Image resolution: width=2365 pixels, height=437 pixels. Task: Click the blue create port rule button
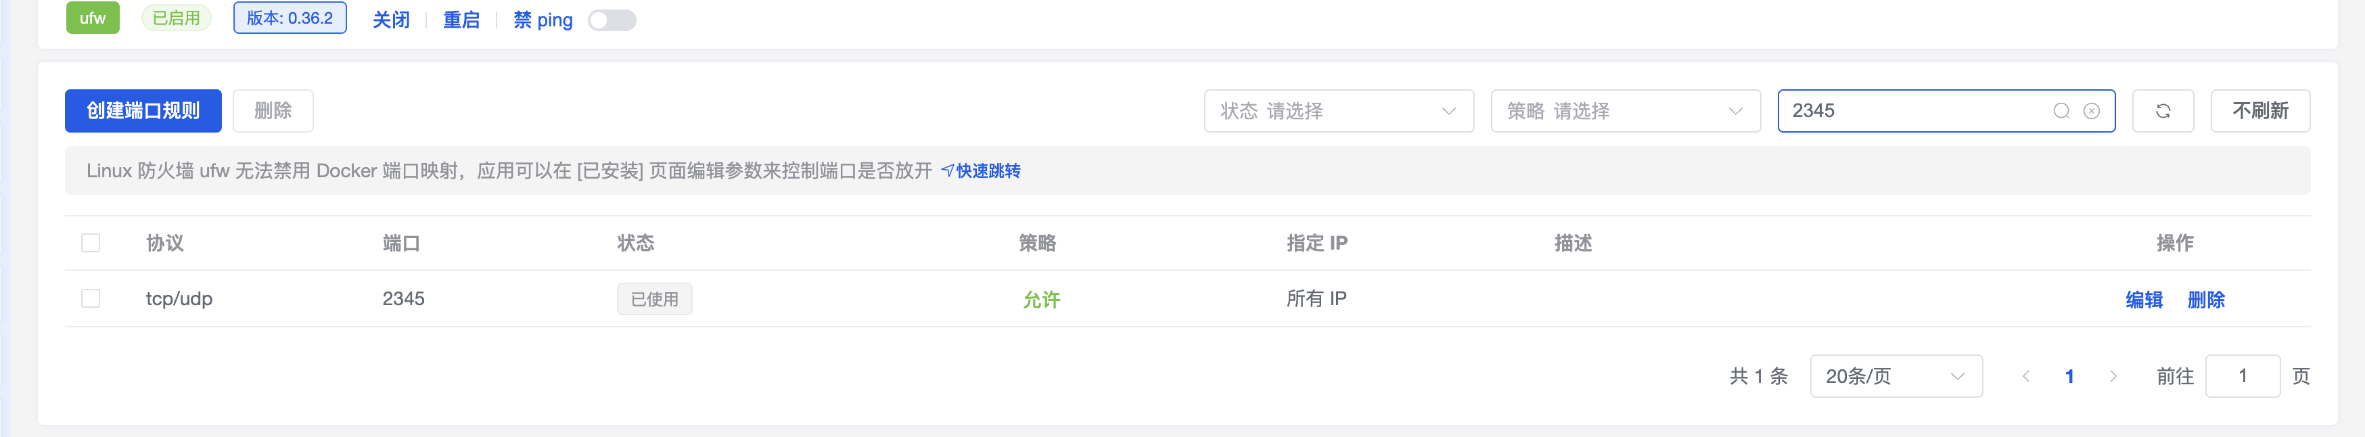pyautogui.click(x=143, y=111)
